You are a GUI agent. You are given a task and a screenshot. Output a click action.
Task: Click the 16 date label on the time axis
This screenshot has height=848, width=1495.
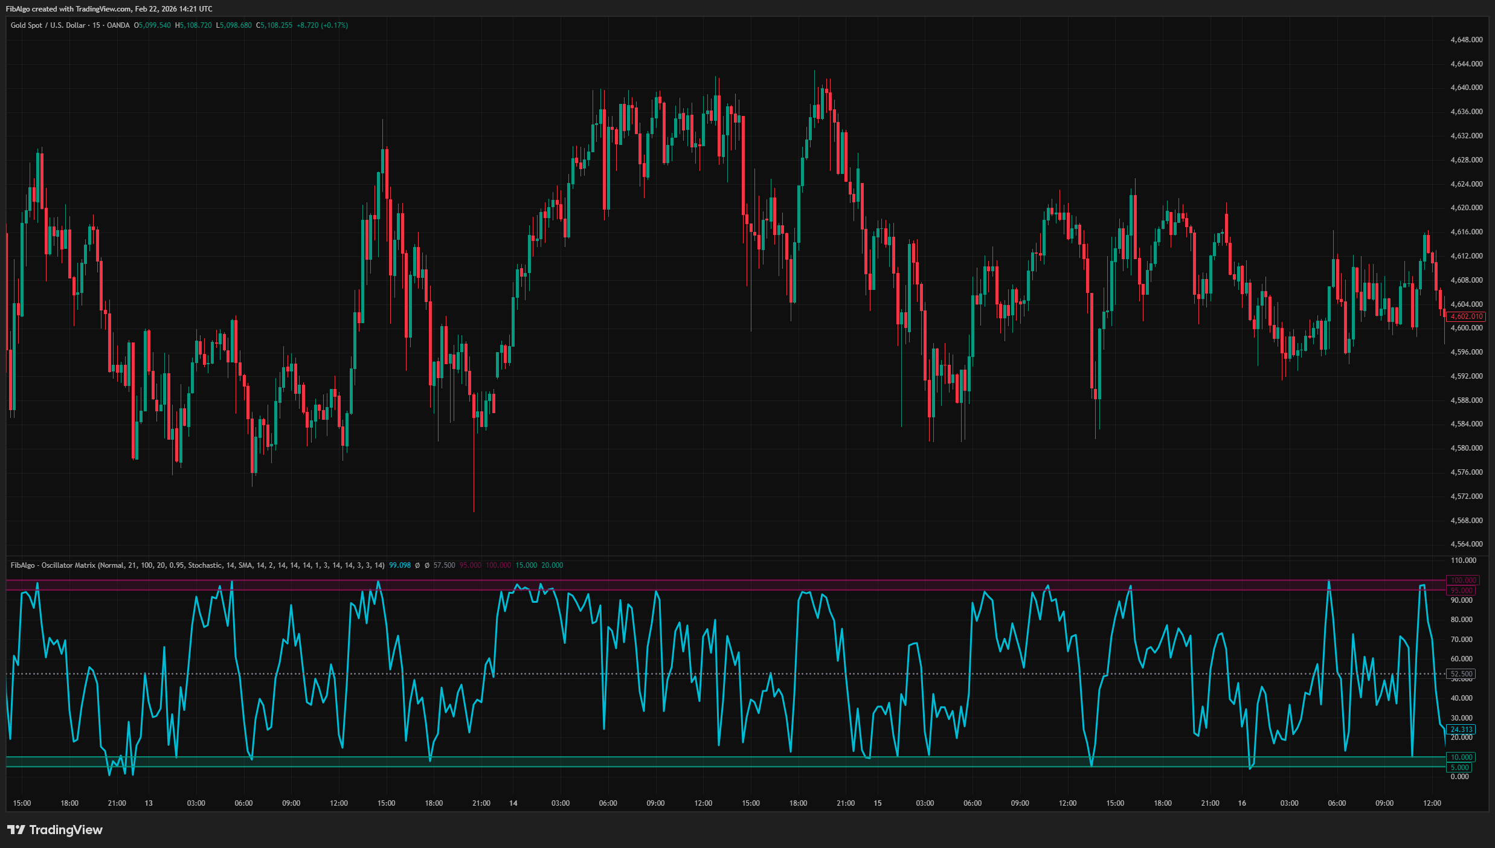pos(1241,803)
